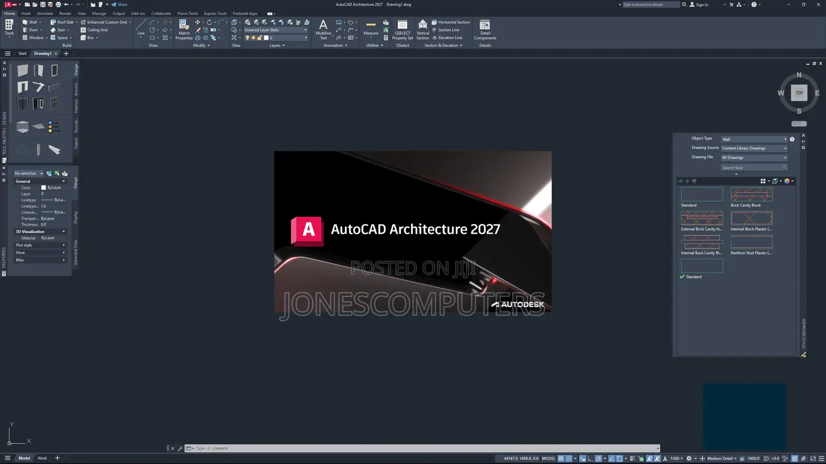
Task: Choose the Stair tool
Action: click(x=58, y=30)
